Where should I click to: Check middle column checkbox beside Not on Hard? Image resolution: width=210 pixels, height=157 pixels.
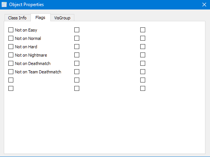coord(77,47)
